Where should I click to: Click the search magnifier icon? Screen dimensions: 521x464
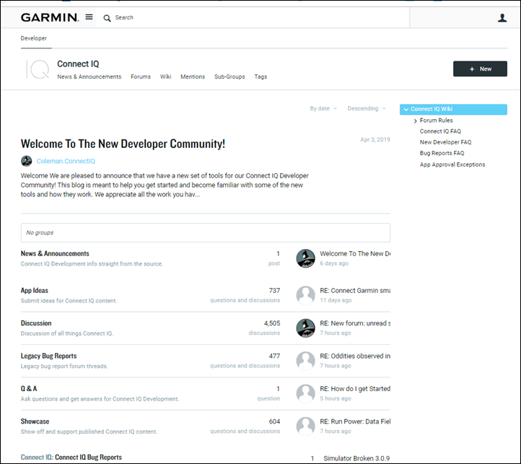pos(107,18)
